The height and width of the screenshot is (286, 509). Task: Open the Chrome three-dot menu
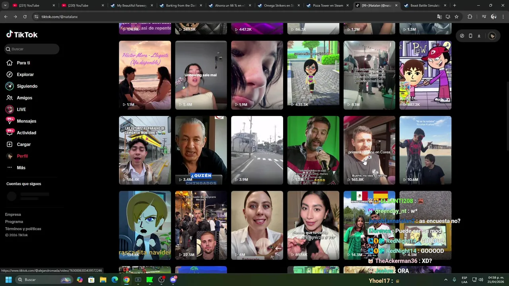pyautogui.click(x=503, y=17)
